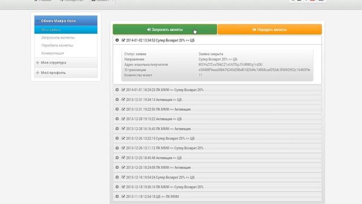Viewport: 362px width, 204px height.
Task: Select row text 2013-12-31 19:34:13 Активация => ЦБ
Action: pos(154,100)
